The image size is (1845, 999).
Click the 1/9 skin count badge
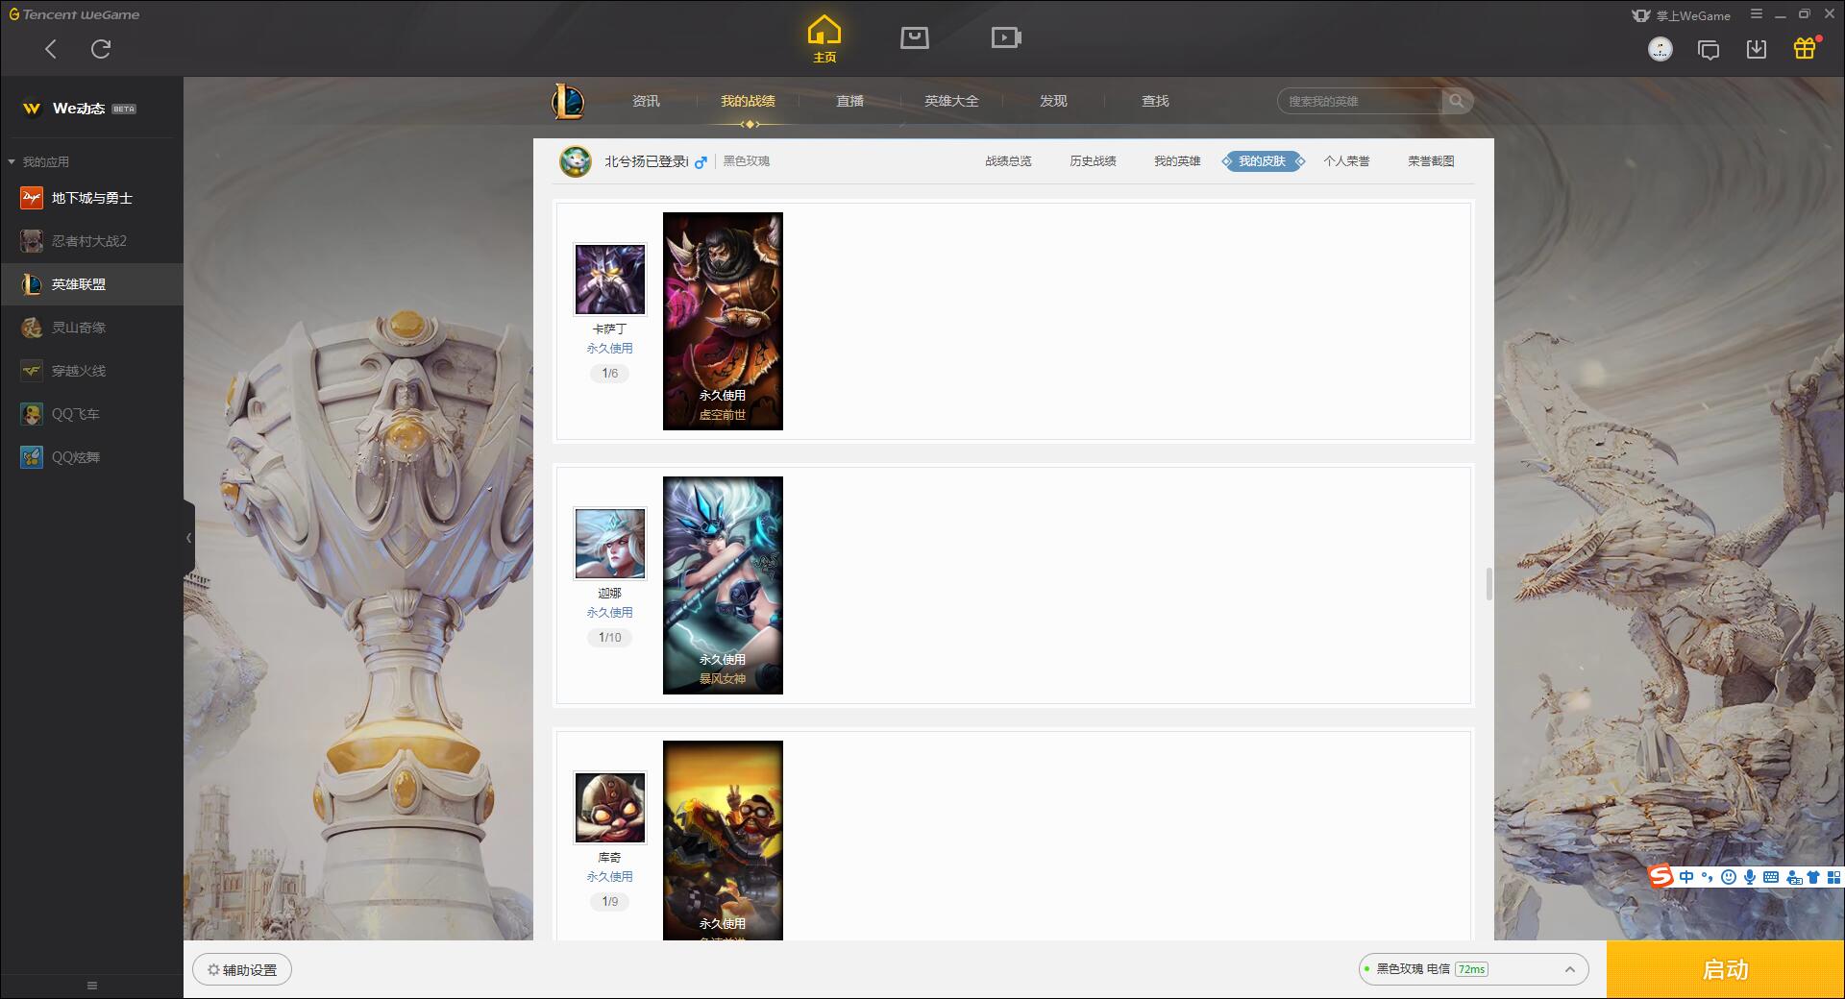click(610, 901)
